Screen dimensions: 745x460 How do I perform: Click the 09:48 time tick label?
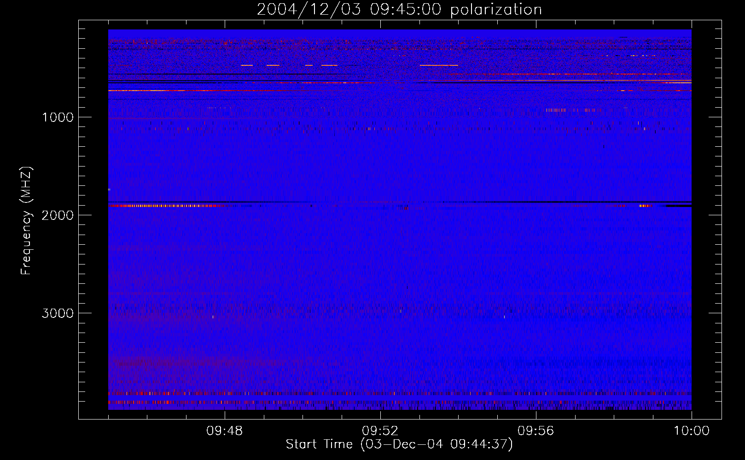(x=225, y=431)
